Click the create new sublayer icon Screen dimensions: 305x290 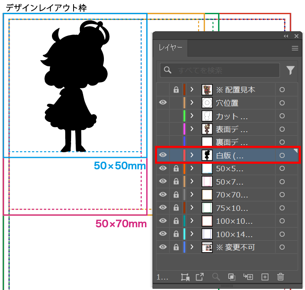[x=248, y=277]
